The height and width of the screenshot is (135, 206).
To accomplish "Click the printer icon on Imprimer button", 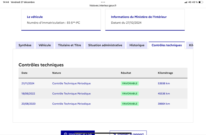I will (x=65, y=134).
